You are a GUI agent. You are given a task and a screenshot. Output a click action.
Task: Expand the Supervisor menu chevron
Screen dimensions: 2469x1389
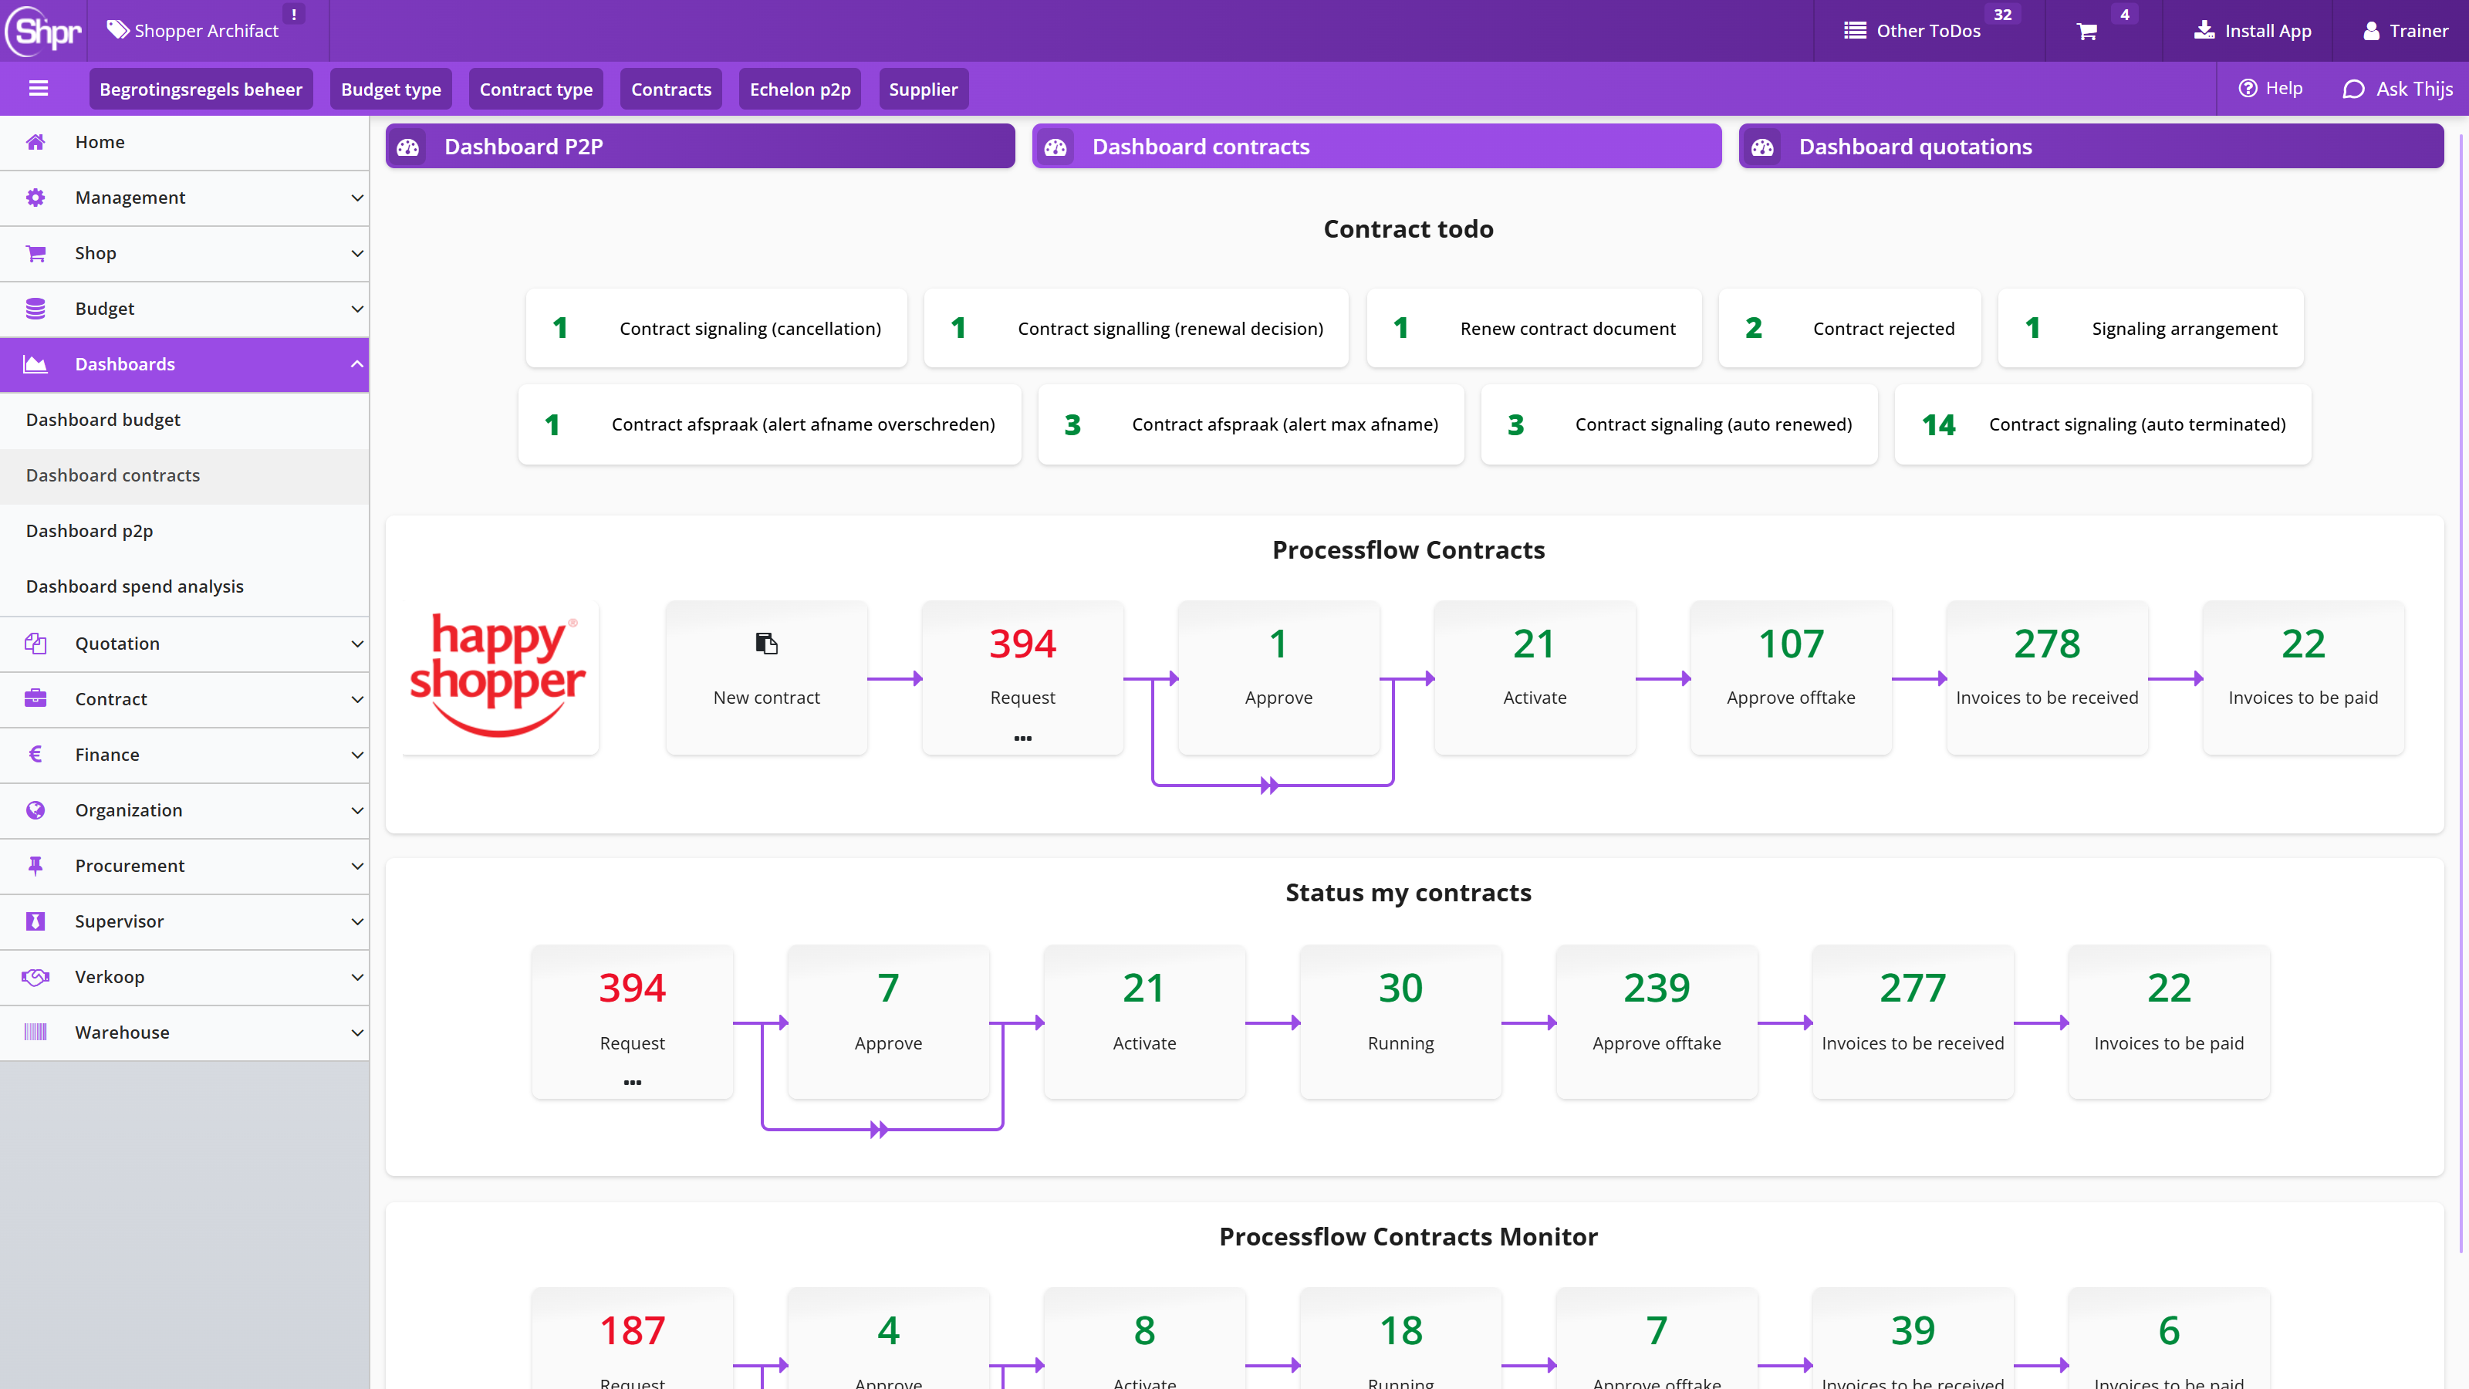pyautogui.click(x=357, y=921)
